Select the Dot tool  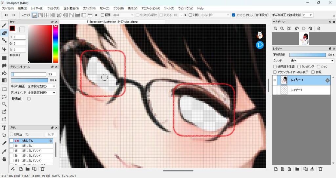click(4, 40)
